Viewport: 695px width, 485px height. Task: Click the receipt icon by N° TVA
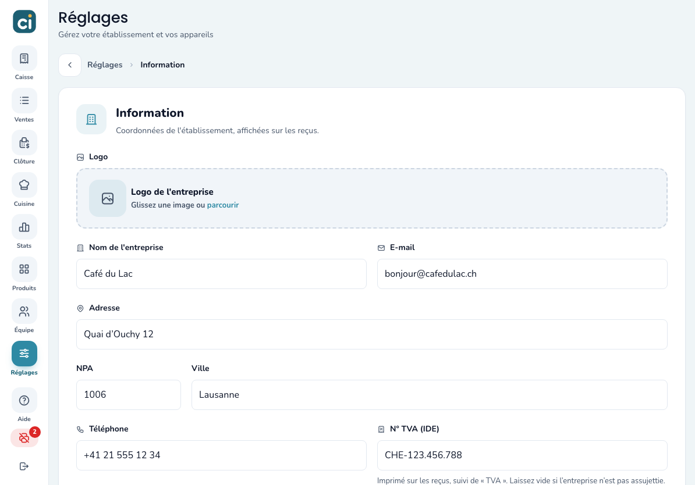point(381,429)
